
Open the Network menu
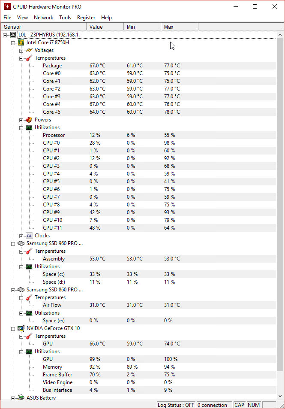[44, 18]
